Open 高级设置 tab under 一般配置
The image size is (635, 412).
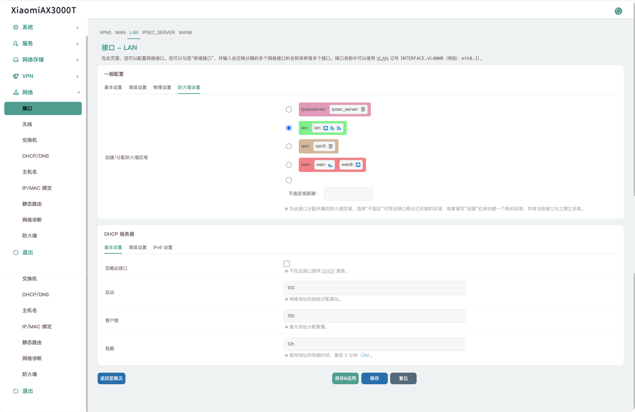point(138,87)
